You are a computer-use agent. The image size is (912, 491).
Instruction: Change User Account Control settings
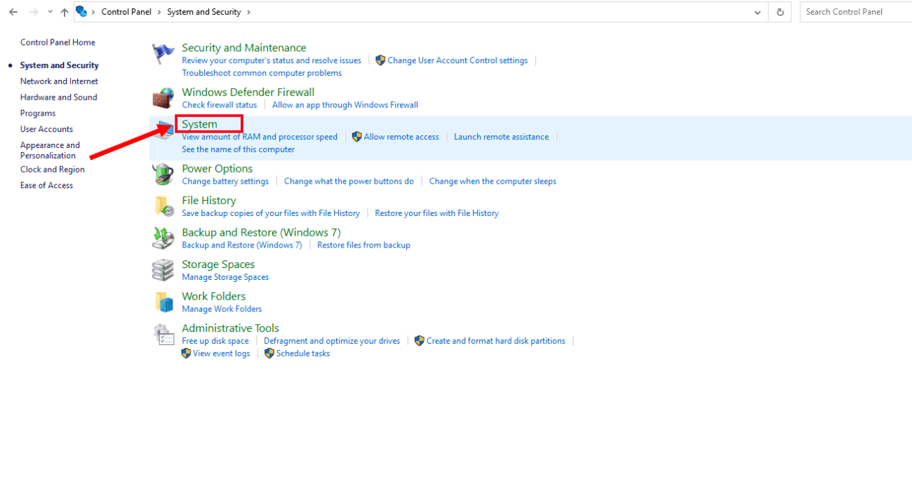(x=457, y=61)
